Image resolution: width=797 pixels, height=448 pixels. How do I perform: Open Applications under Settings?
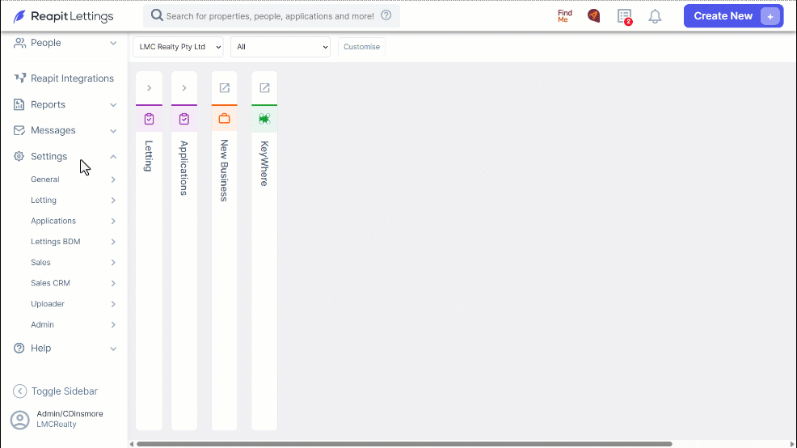[53, 221]
